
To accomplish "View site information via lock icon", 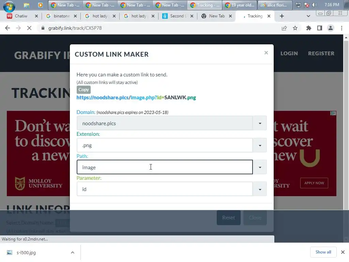I will tap(43, 28).
